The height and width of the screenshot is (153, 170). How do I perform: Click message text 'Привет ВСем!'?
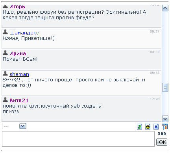[20, 59]
